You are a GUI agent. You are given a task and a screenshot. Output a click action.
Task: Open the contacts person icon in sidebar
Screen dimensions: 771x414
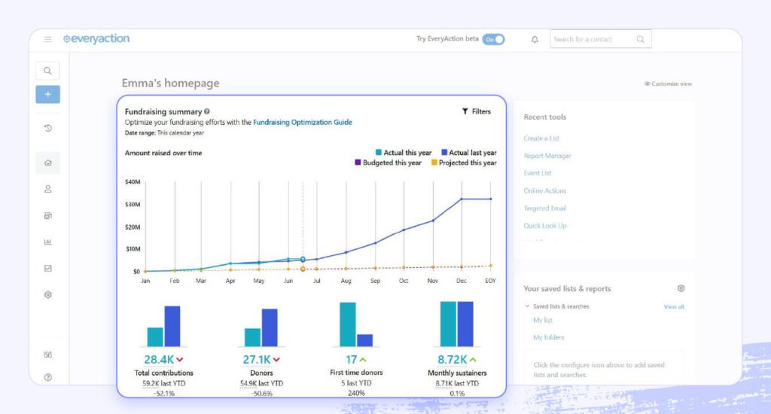click(47, 189)
